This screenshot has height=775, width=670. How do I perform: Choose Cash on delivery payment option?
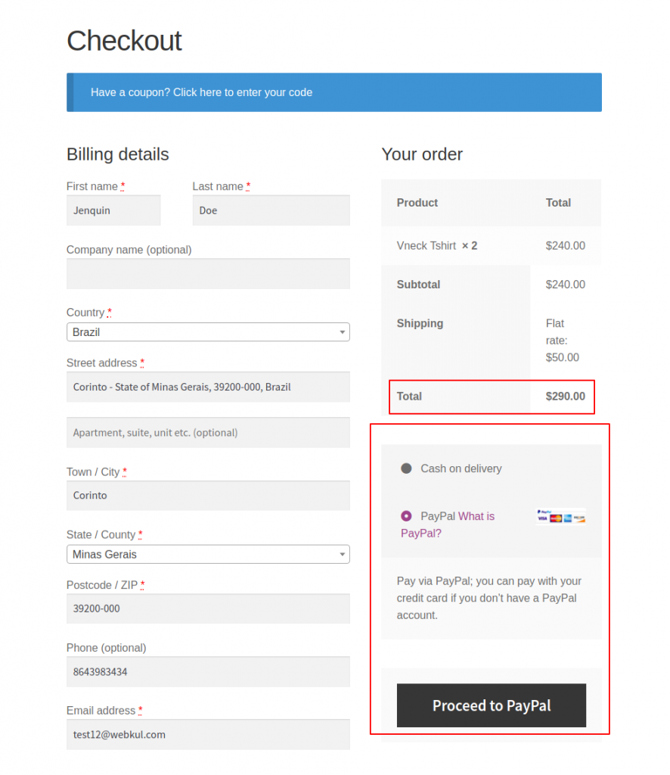tap(405, 468)
